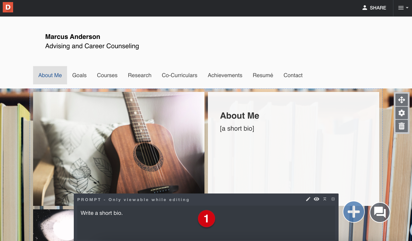412x241 pixels.
Task: Navigate to Co-Curriculars tab
Action: coord(180,75)
